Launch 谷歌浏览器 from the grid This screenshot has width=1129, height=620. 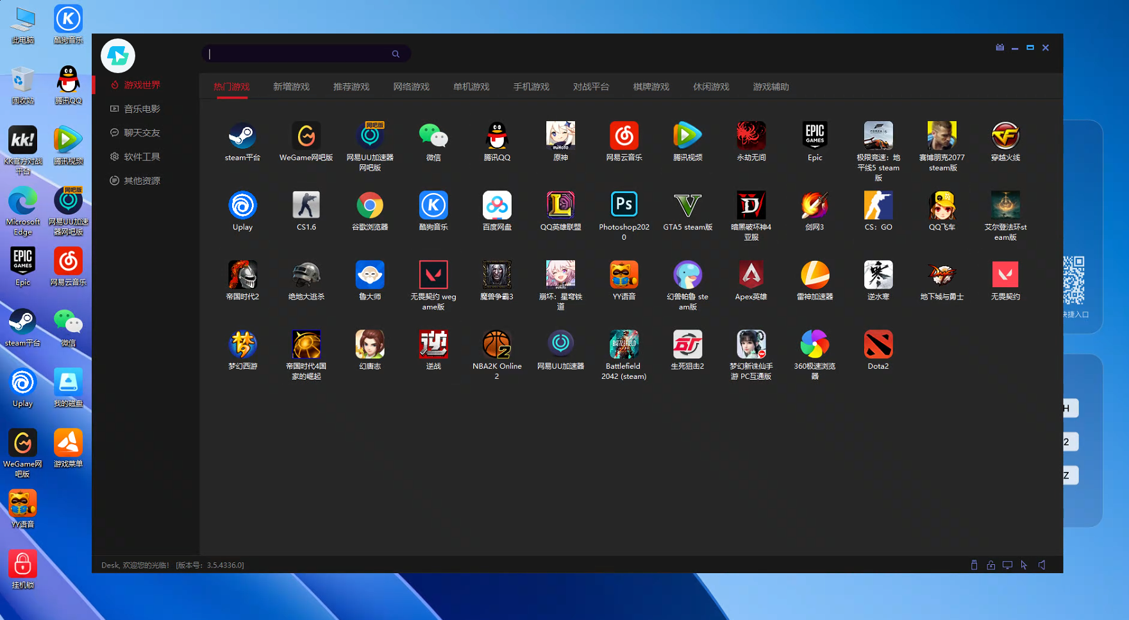[x=370, y=206]
